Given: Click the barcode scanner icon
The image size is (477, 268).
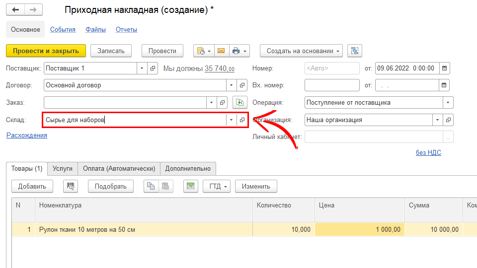Looking at the screenshot, I should [71, 186].
